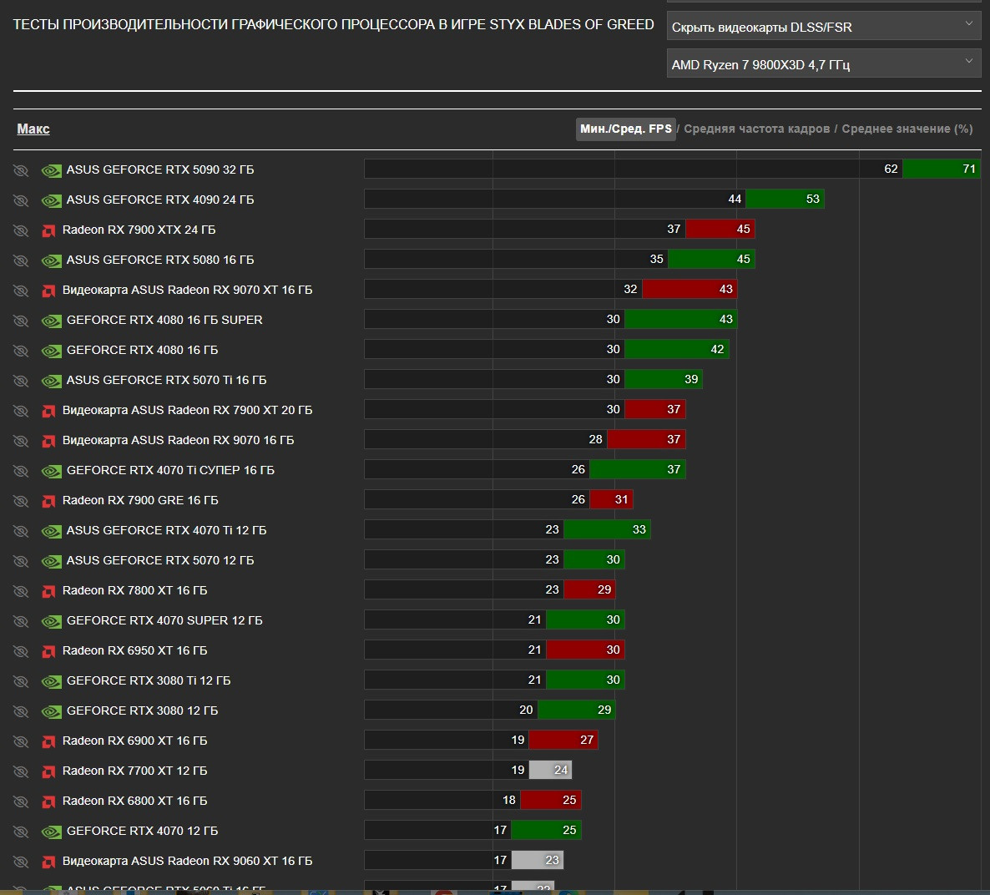
Task: Click NVIDIA logo beside GeForce RTX 3080 Ti
Action: click(x=51, y=681)
